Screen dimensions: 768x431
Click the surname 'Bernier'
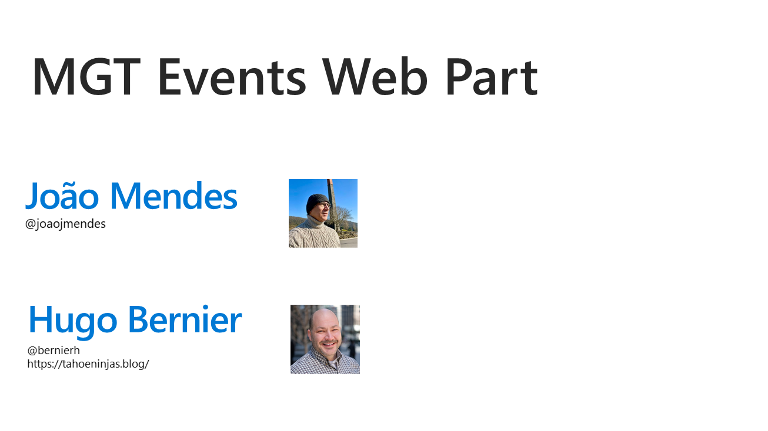[184, 320]
